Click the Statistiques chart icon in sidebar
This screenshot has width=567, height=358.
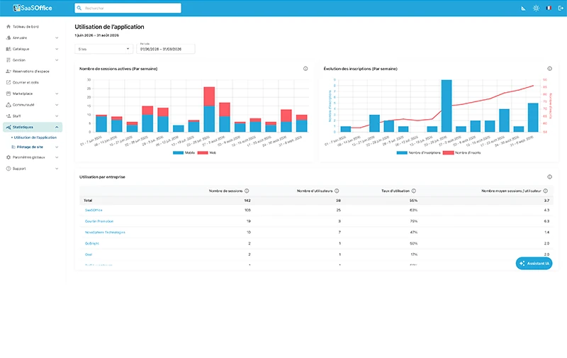(9, 127)
